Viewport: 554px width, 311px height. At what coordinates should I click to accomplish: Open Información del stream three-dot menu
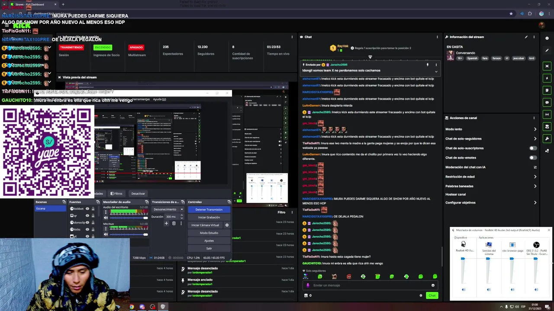click(534, 37)
